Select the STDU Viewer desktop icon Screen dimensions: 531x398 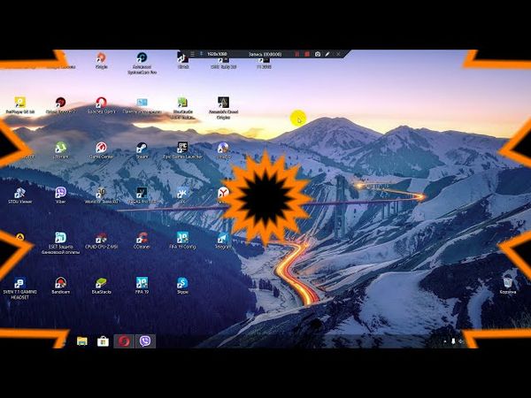click(19, 193)
